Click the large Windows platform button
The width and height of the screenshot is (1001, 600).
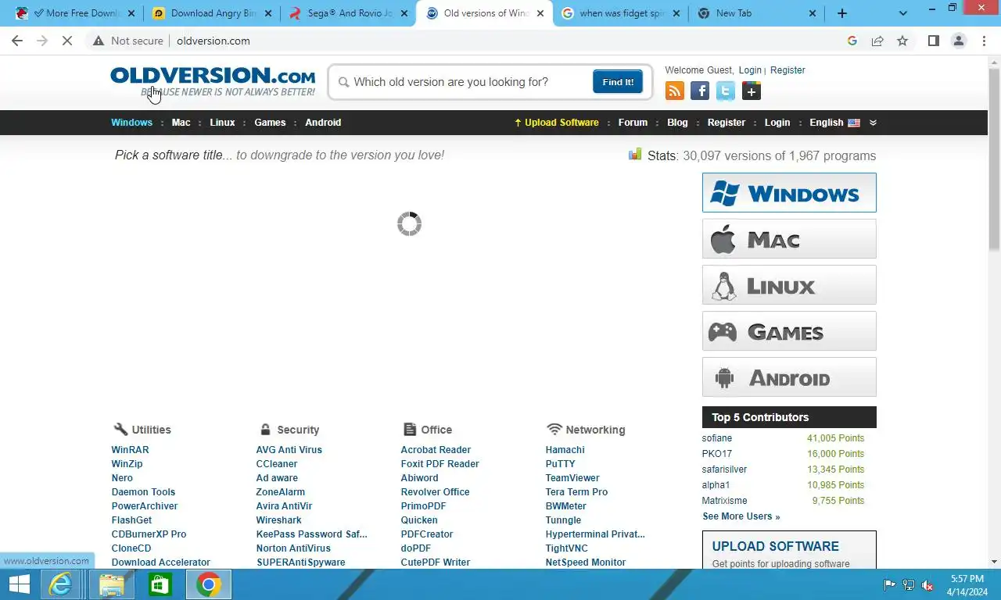click(789, 193)
